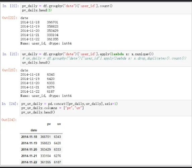The image size is (192, 168).
Task: Select table row 2014-11-18
Action: 41,137
